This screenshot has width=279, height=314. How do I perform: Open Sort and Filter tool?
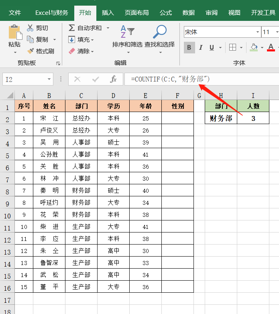[127, 32]
